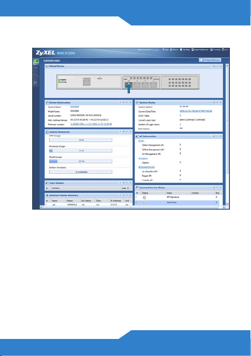The image size is (251, 356).
Task: Click the highlighted port 1 on Virtual Device
Action: pyautogui.click(x=129, y=86)
